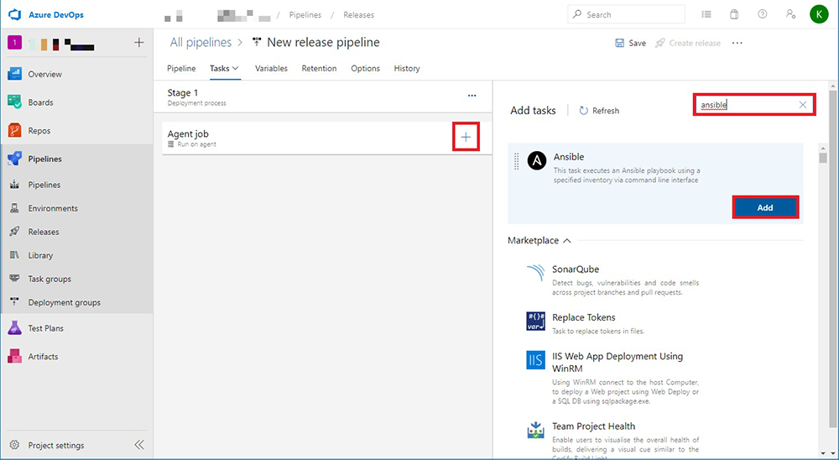Click Refresh in Add tasks panel

pyautogui.click(x=599, y=111)
